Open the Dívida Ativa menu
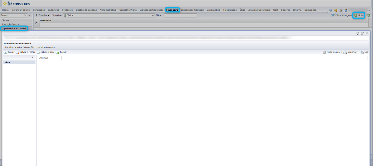The height and width of the screenshot is (166, 373). coord(213,10)
